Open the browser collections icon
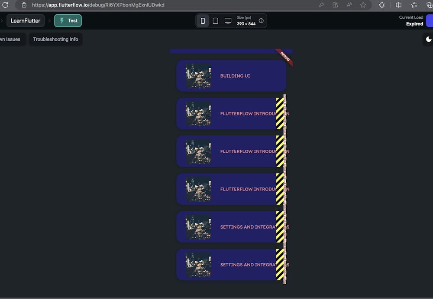Image resolution: width=433 pixels, height=299 pixels. (430, 5)
